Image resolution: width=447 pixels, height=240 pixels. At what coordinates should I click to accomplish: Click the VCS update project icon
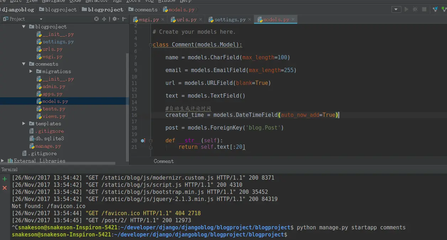(435, 10)
